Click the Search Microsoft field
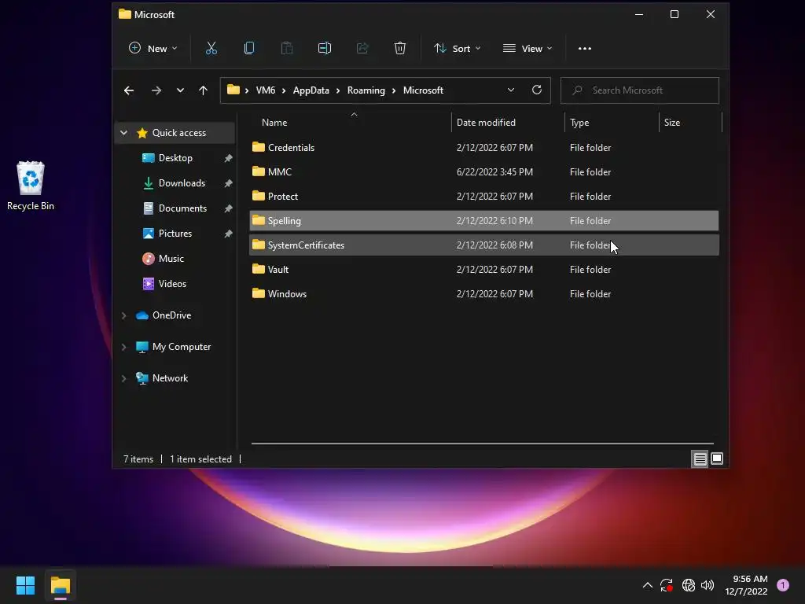 640,90
